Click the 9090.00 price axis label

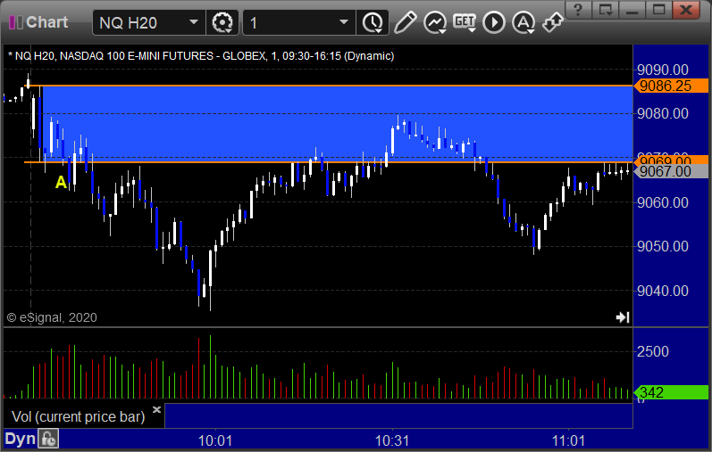(x=663, y=70)
